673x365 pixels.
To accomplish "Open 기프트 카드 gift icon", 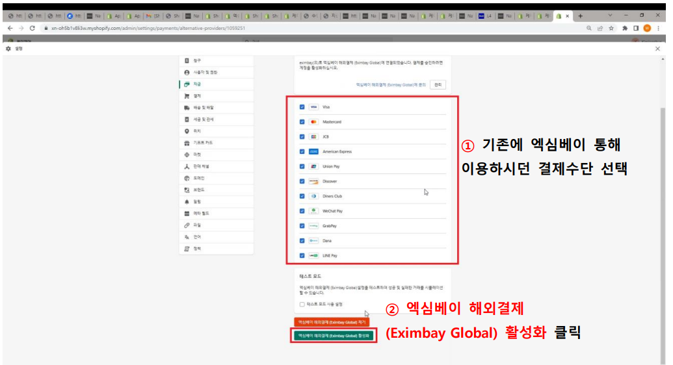I will [187, 143].
